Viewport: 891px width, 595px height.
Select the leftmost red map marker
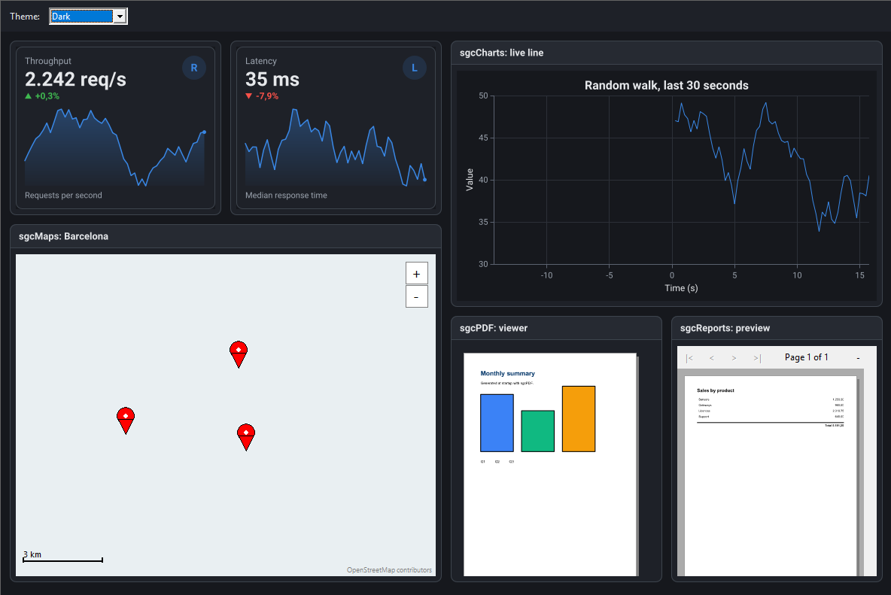click(126, 420)
